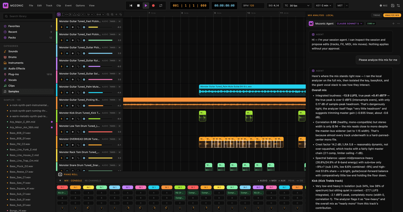Solo the Monster Low Tom Drum track
Screen dimensions: 403x212
(61, 132)
